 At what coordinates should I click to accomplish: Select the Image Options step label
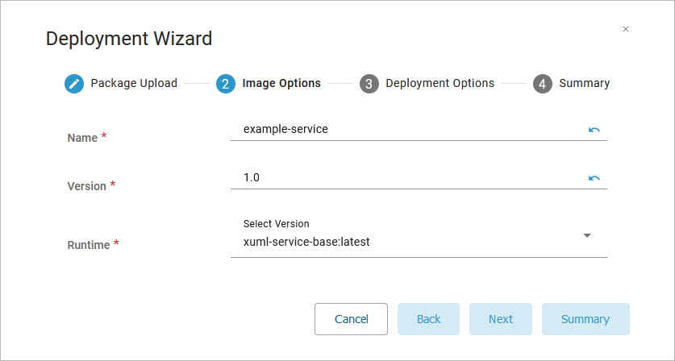[281, 83]
